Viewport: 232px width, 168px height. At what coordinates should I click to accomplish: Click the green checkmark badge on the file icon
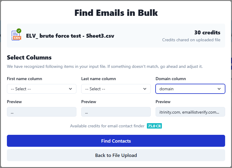tap(19, 31)
